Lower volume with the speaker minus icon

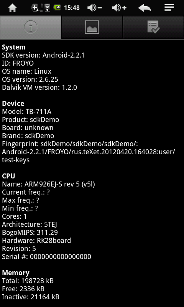(94, 8)
